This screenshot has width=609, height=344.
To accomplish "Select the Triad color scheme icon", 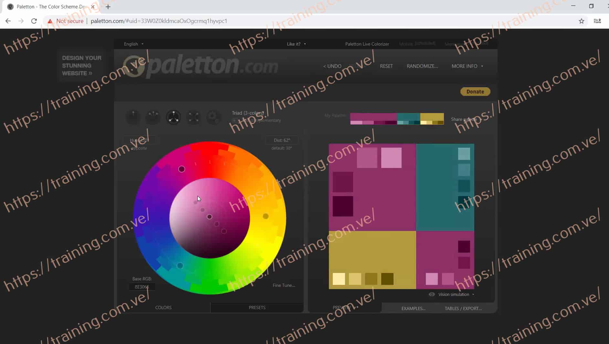I will tap(173, 117).
